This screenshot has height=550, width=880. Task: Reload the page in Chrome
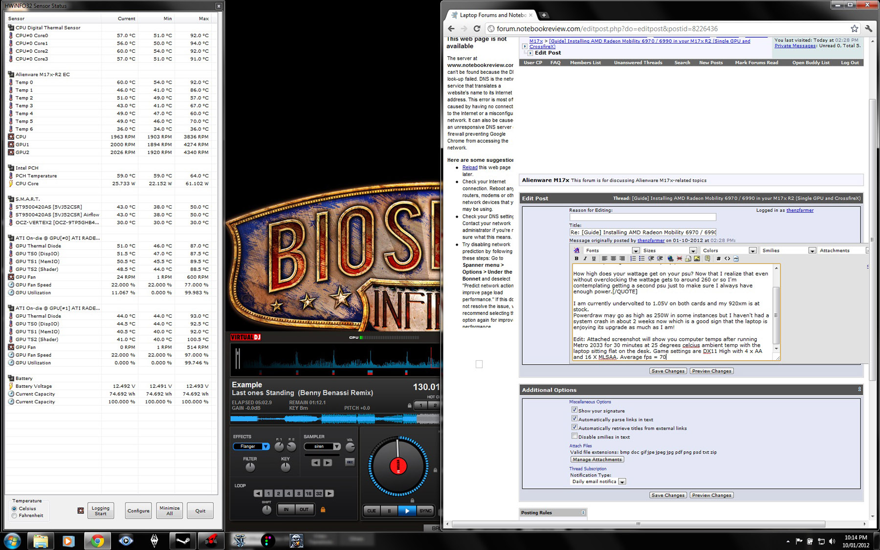click(477, 29)
